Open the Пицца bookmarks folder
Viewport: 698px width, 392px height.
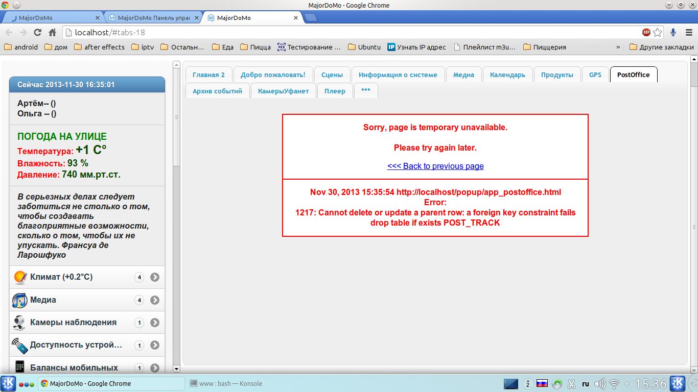[x=255, y=47]
